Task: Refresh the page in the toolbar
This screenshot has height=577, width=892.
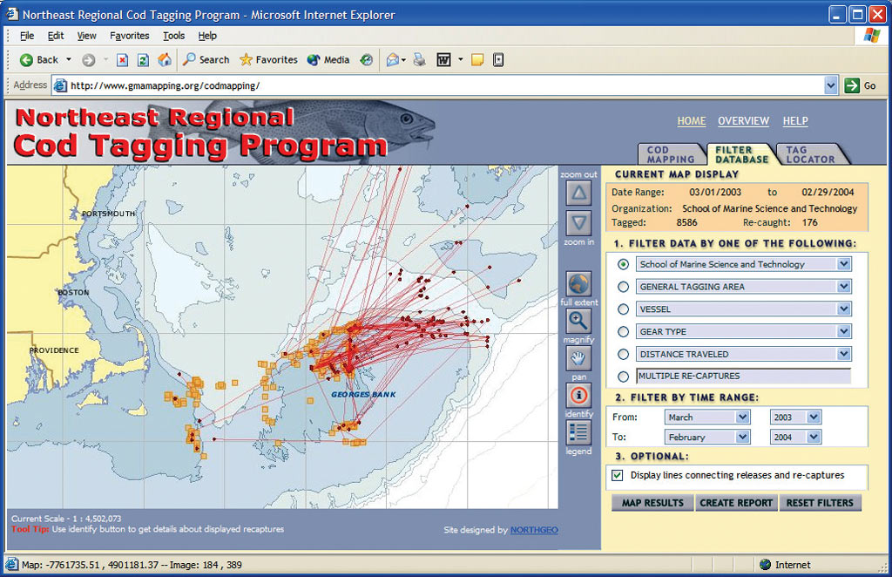Action: [144, 60]
